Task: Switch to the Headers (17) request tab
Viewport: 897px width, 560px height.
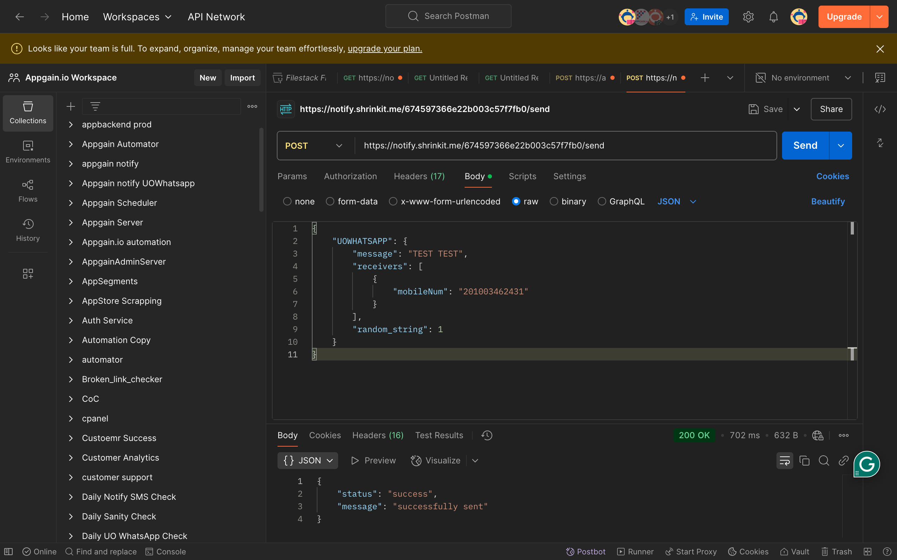Action: (419, 176)
